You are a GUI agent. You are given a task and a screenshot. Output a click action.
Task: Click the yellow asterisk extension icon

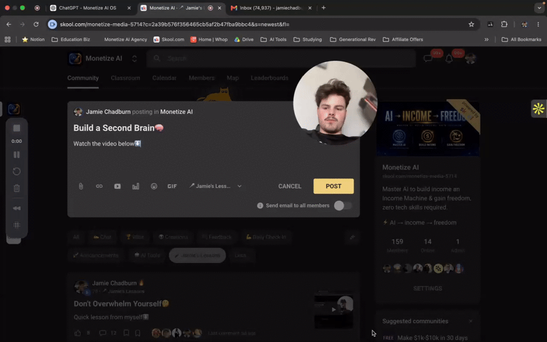[x=538, y=108]
